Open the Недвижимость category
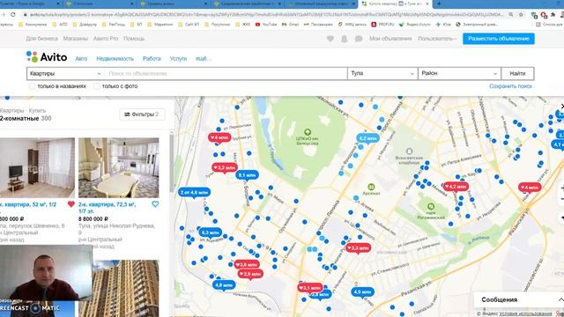This screenshot has height=317, width=564. pos(115,58)
